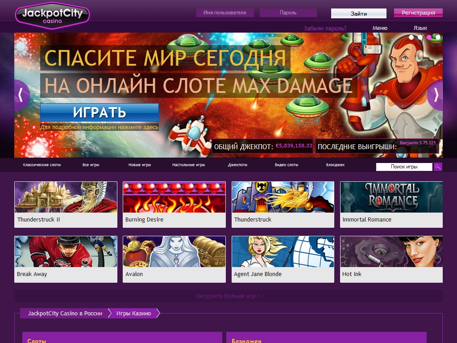Open the Язык language dropdown

click(420, 28)
